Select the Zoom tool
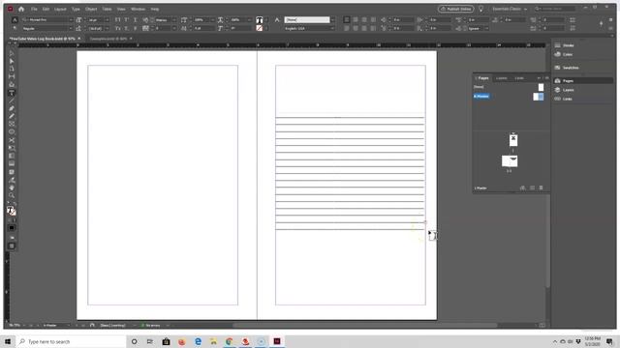Image resolution: width=620 pixels, height=348 pixels. (12, 195)
